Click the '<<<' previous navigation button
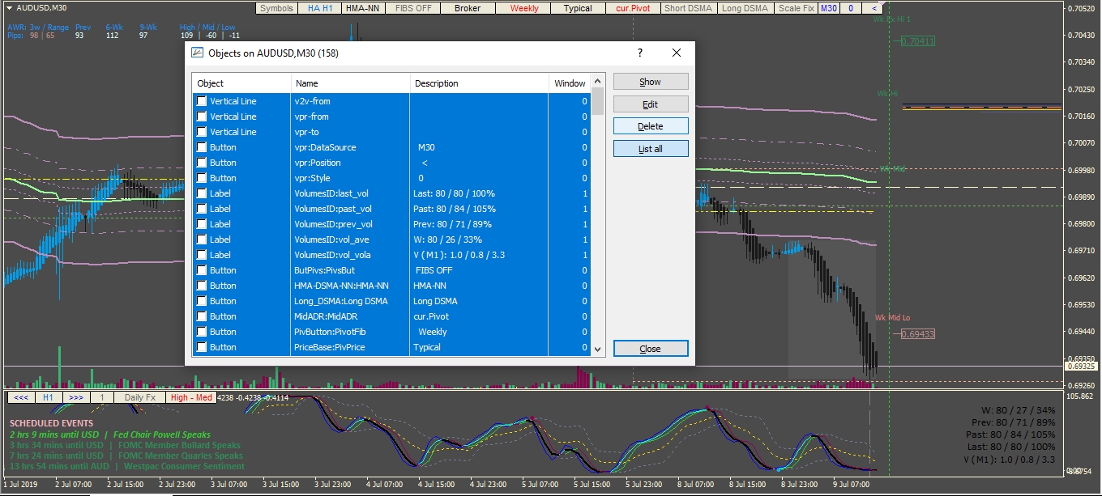 20,397
